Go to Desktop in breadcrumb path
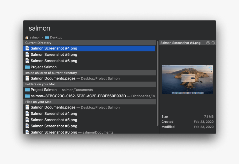Screen dimensions: 239x164 pyautogui.click(x=56, y=38)
